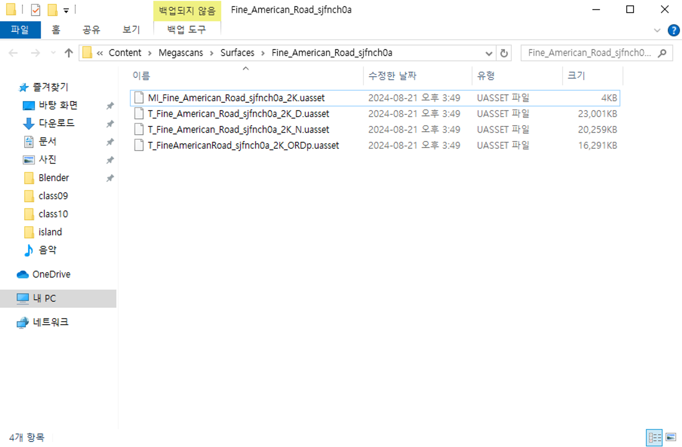Open the island folder in the sidebar

click(x=44, y=232)
